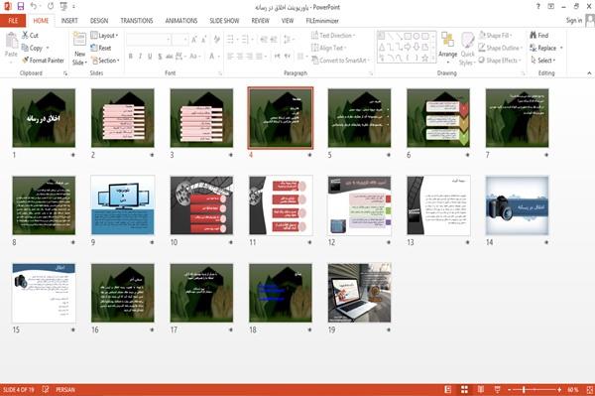Collapse the ribbon with the chevron
The image size is (595, 396).
pyautogui.click(x=589, y=73)
